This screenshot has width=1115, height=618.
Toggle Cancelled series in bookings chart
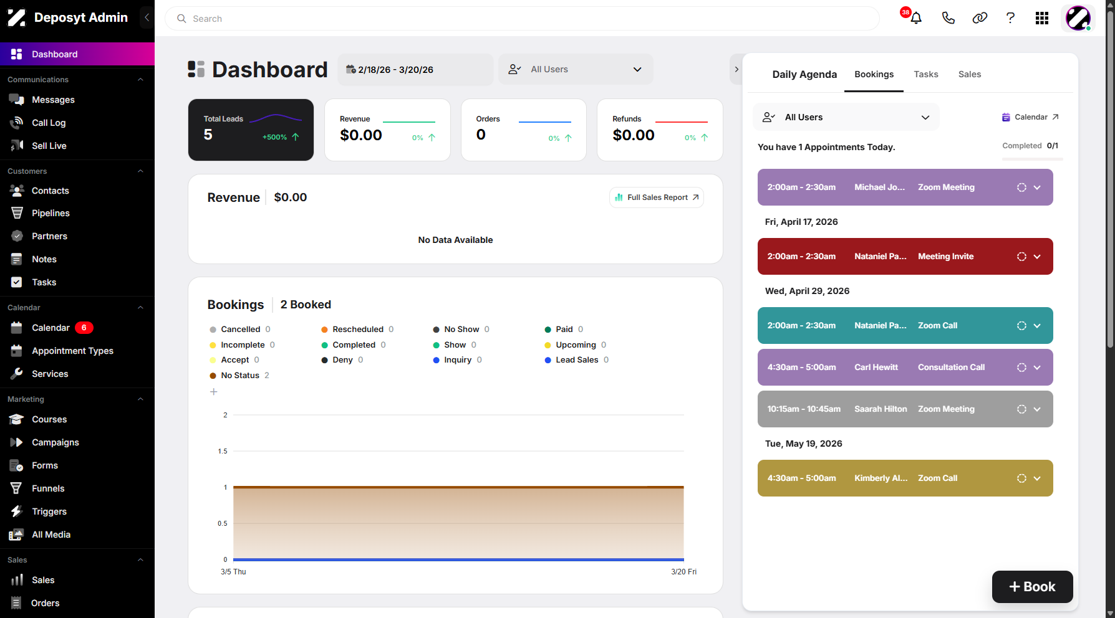tap(240, 329)
